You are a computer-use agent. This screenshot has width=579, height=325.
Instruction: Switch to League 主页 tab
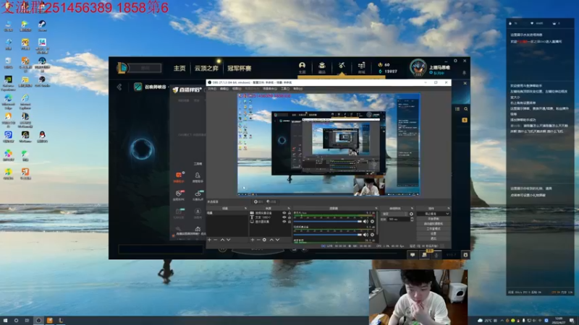179,68
